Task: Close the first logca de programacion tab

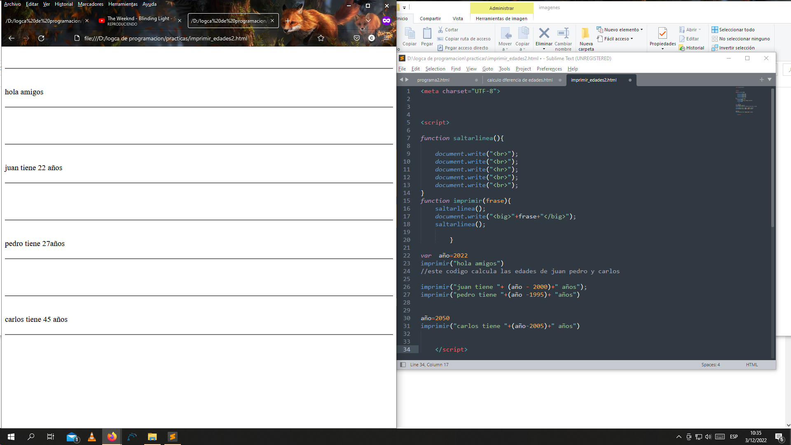Action: (87, 21)
